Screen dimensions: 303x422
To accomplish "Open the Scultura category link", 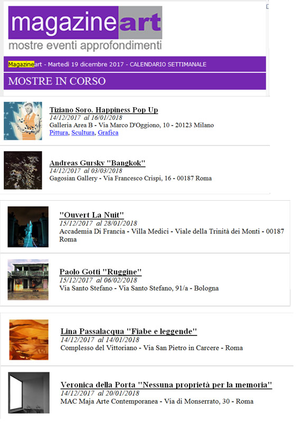I will (83, 133).
